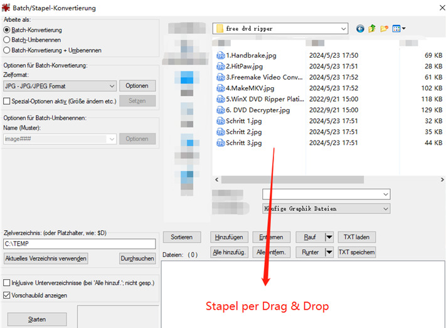The image size is (446, 328).
Task: Select the 1.Handbrake.jpg file
Action: [x=251, y=55]
